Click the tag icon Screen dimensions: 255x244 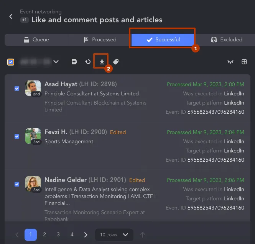click(x=116, y=62)
